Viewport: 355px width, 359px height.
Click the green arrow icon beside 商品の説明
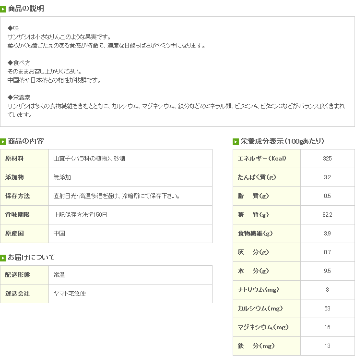[3, 9]
